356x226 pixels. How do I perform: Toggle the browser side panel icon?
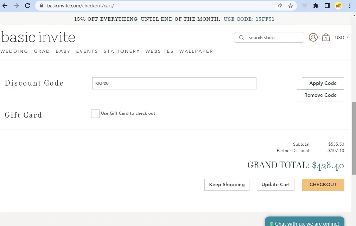(327, 6)
